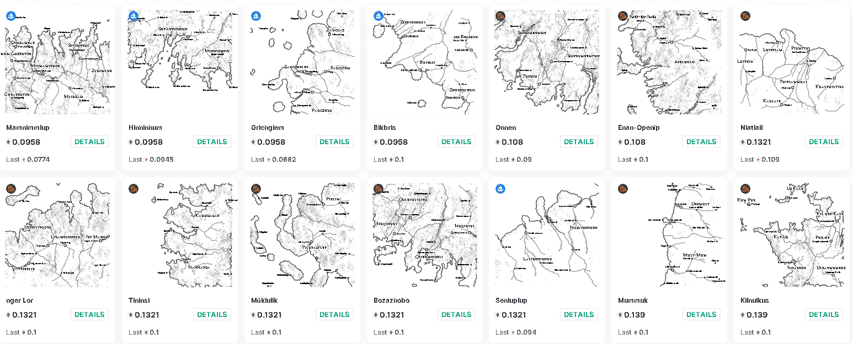The width and height of the screenshot is (853, 344).
Task: Open DETAILS for Mamnimmlup
Action: 89,141
